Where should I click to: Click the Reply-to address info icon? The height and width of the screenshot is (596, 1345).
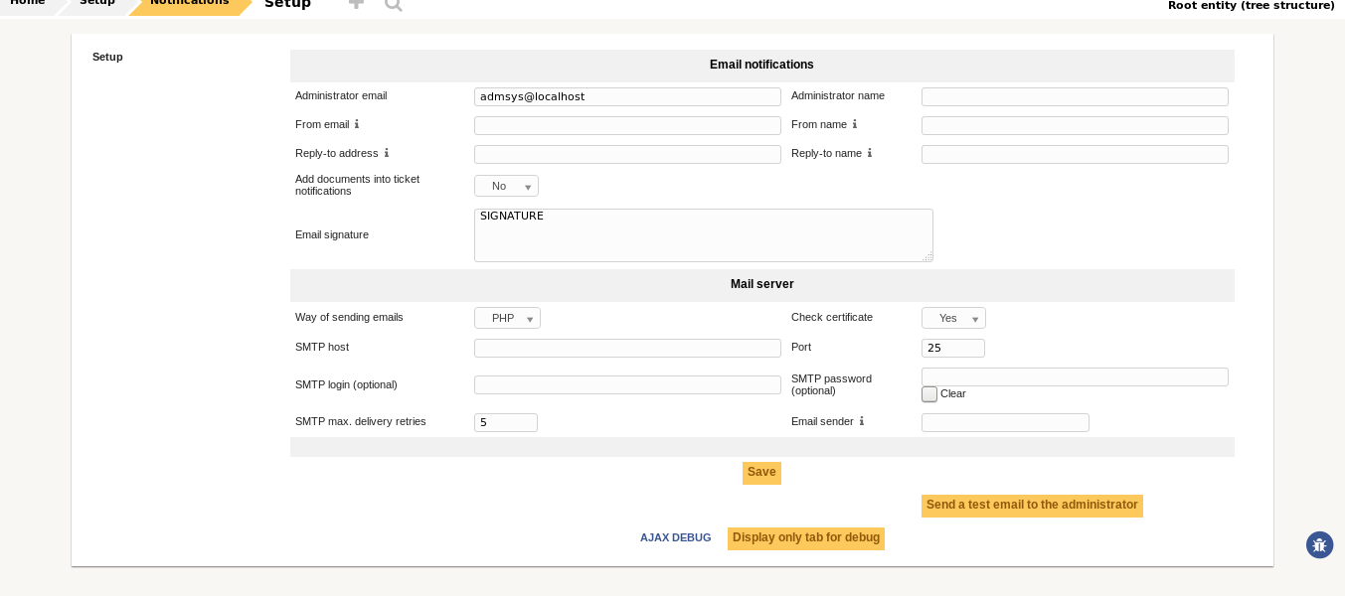(x=387, y=153)
